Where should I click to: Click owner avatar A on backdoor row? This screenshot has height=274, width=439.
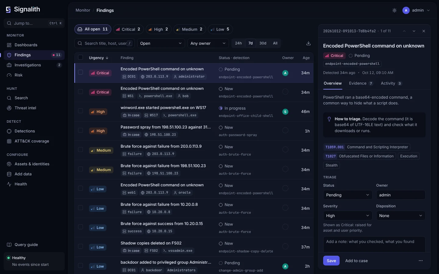(x=285, y=266)
